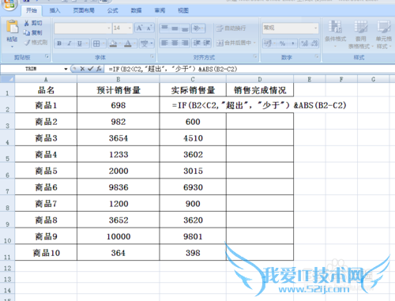This screenshot has width=395, height=301.
Task: Click the Insert Function fx icon
Action: (99, 69)
